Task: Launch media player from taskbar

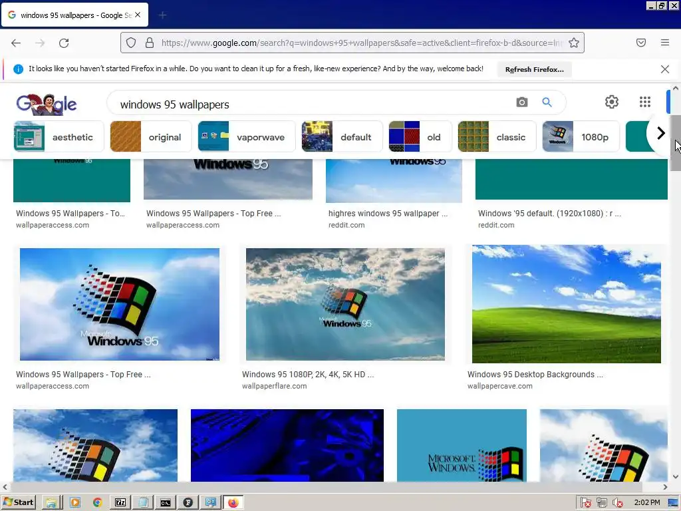Action: [74, 503]
